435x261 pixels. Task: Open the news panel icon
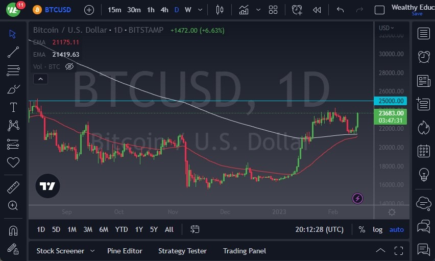(x=424, y=81)
